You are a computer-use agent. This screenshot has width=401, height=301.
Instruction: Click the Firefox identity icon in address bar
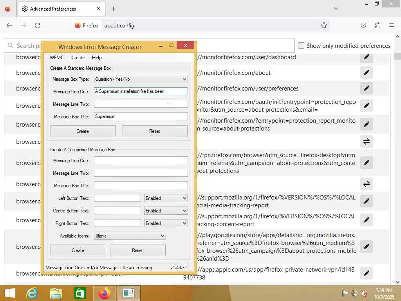pos(87,25)
